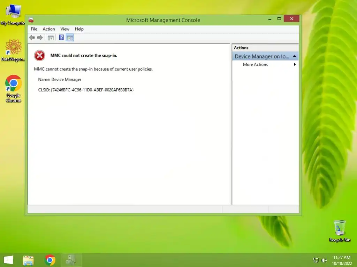Open the Action menu
This screenshot has height=267, width=357.
click(49, 29)
